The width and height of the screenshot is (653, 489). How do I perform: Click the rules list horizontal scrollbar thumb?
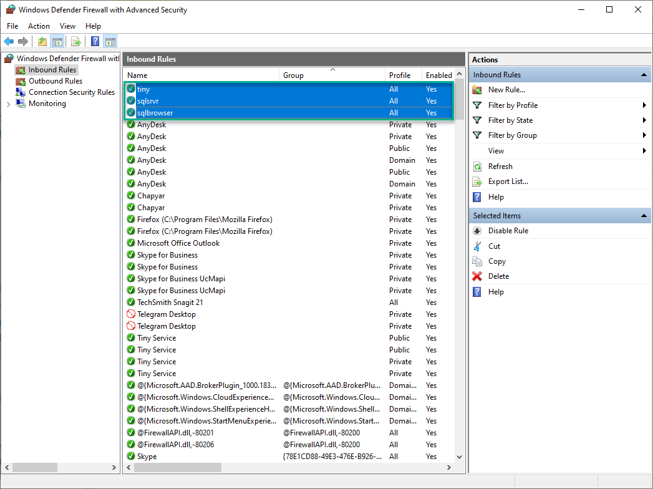[178, 467]
